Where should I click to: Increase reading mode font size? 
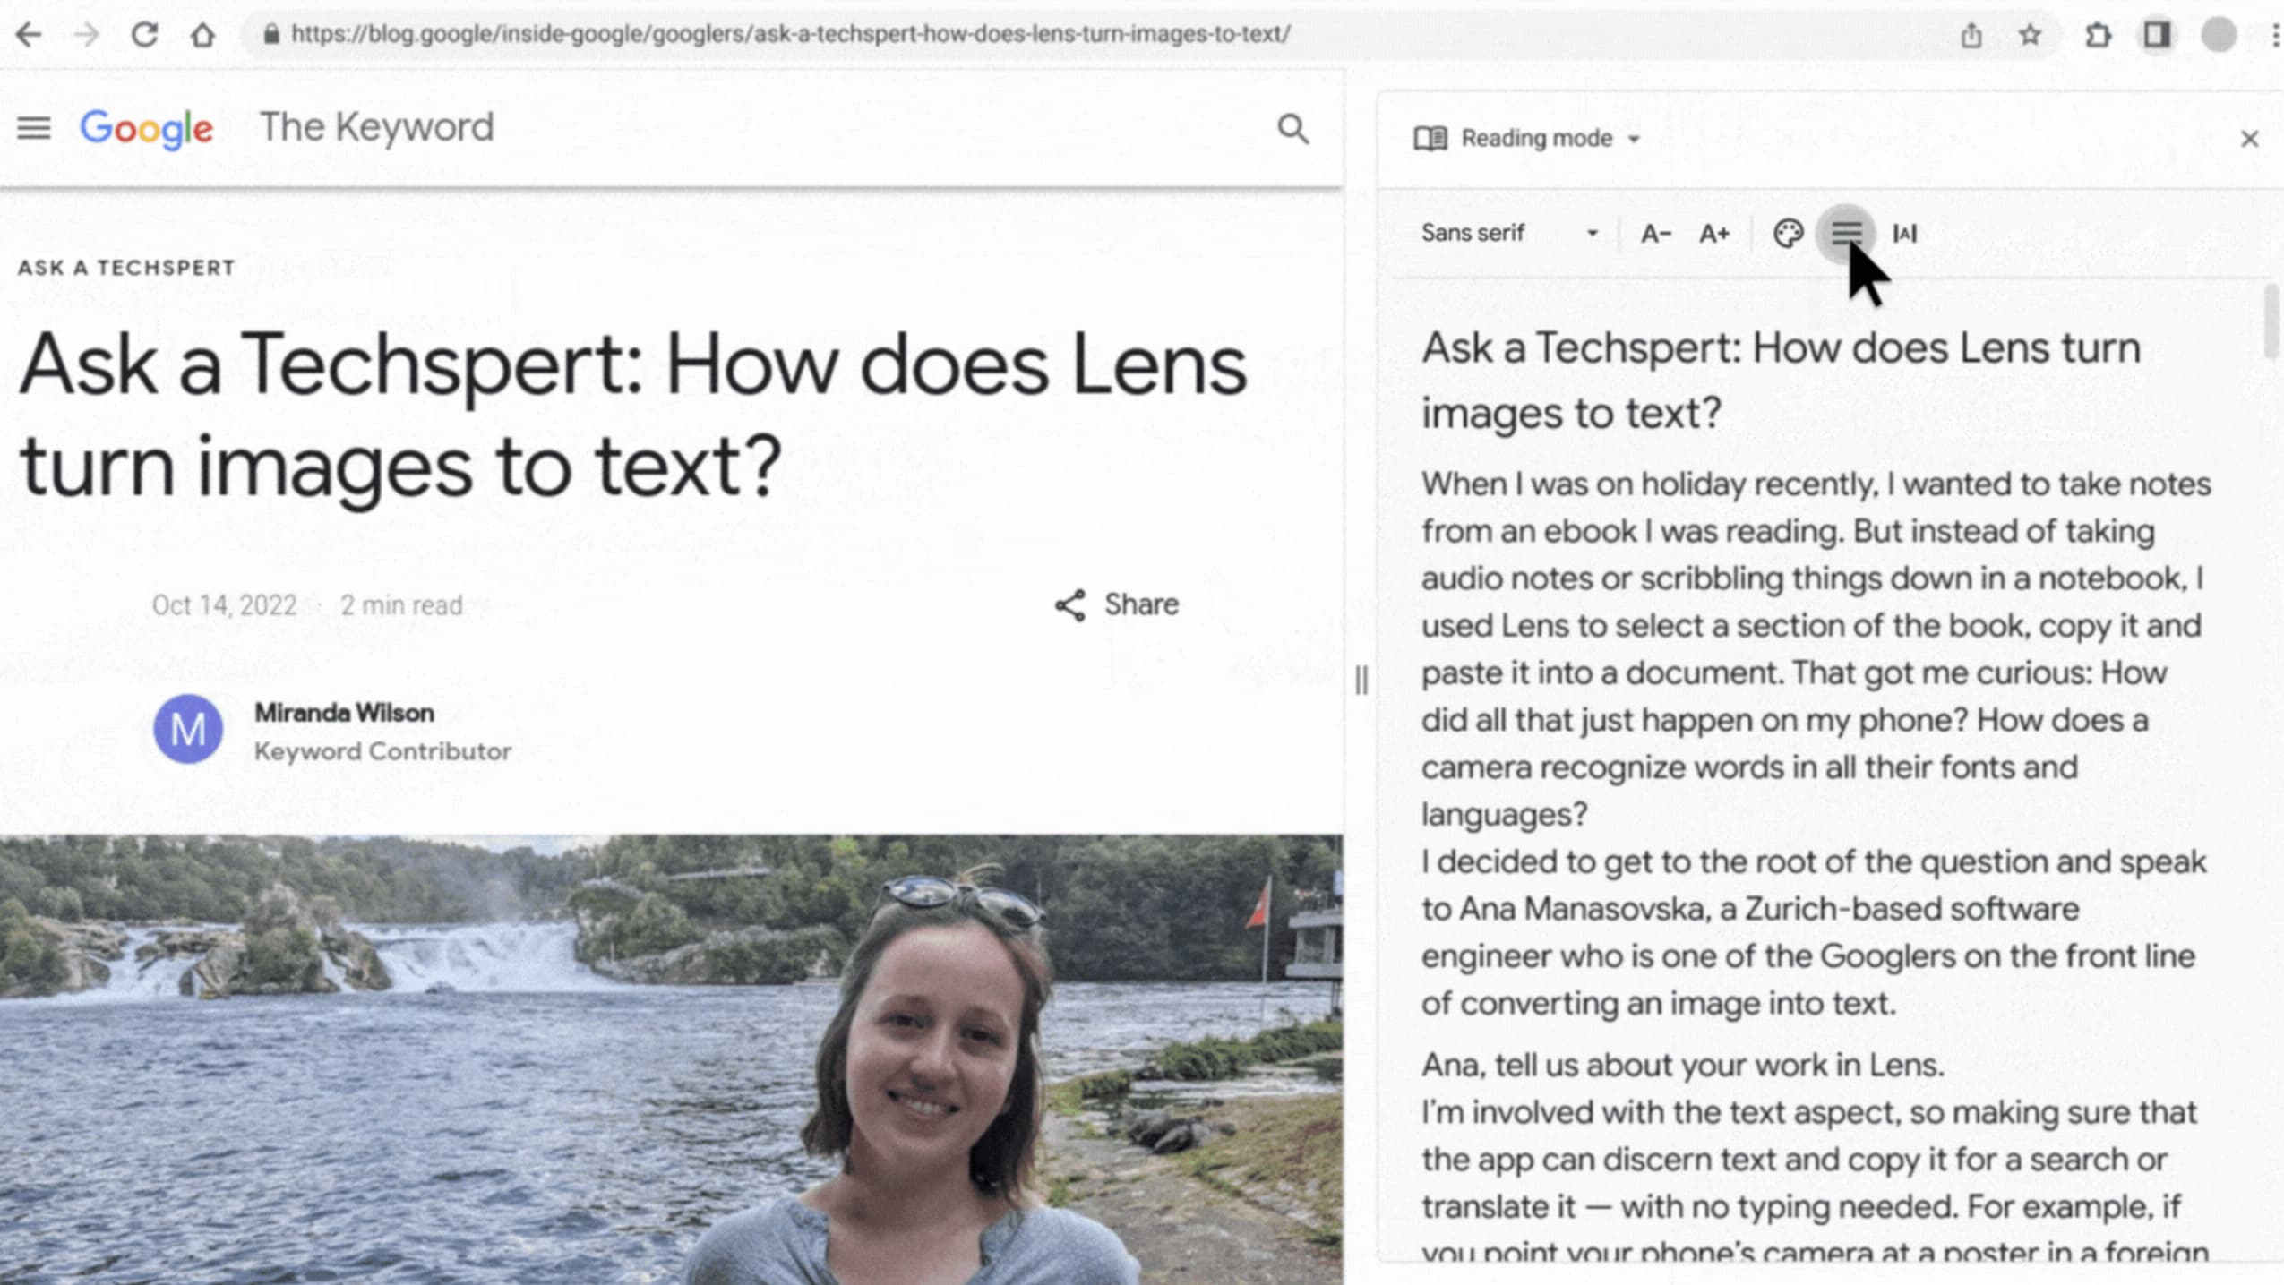(1714, 234)
